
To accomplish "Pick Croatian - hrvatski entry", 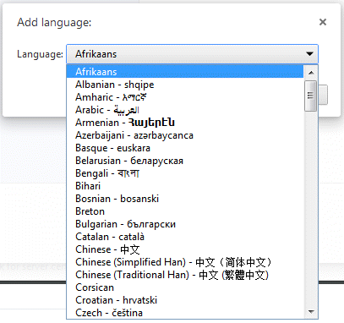I will pyautogui.click(x=185, y=300).
